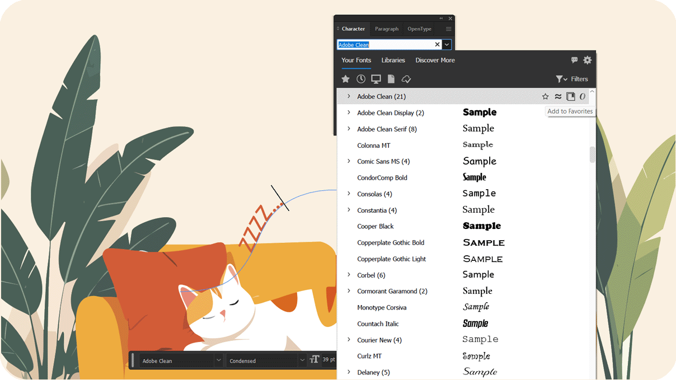Click the Filters label
Image resolution: width=676 pixels, height=380 pixels.
(579, 79)
